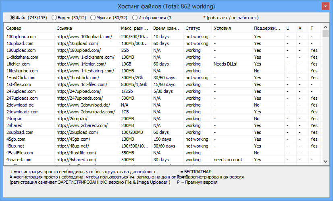Select the 2drop.in row
The height and width of the screenshot is (201, 333).
pyautogui.click(x=163, y=119)
